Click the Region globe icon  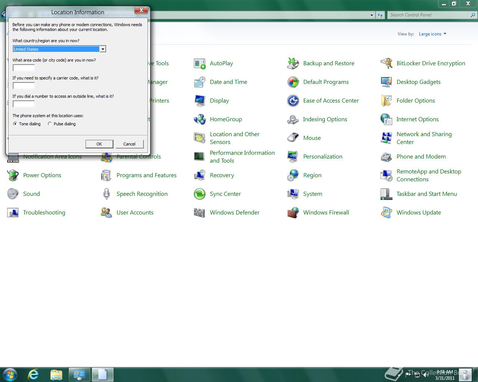coord(293,175)
